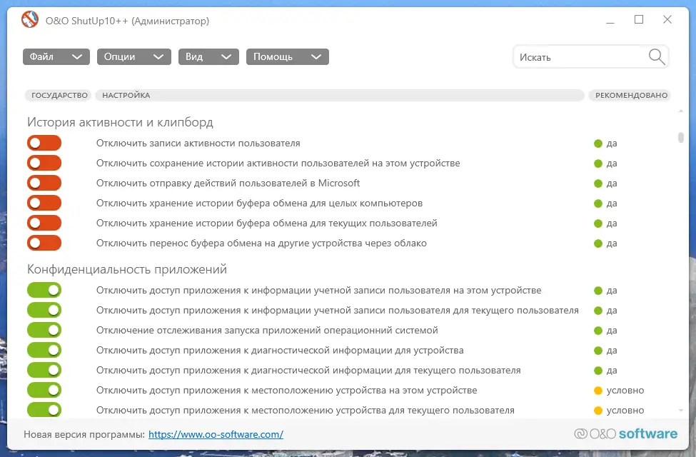Select text 'Отключить отправку действий пользователей в Microsoft'

228,183
